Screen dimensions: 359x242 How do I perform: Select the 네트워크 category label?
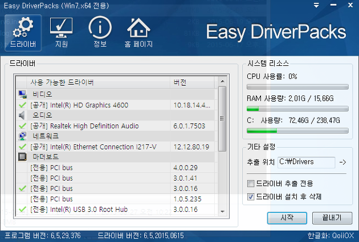pyautogui.click(x=46, y=136)
